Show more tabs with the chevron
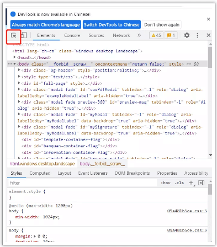 [139, 35]
